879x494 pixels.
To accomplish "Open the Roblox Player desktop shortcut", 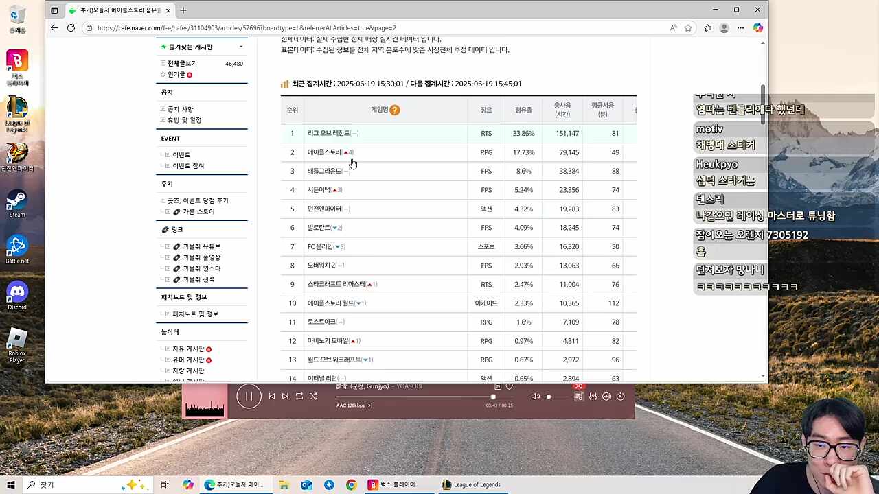I will tap(17, 346).
